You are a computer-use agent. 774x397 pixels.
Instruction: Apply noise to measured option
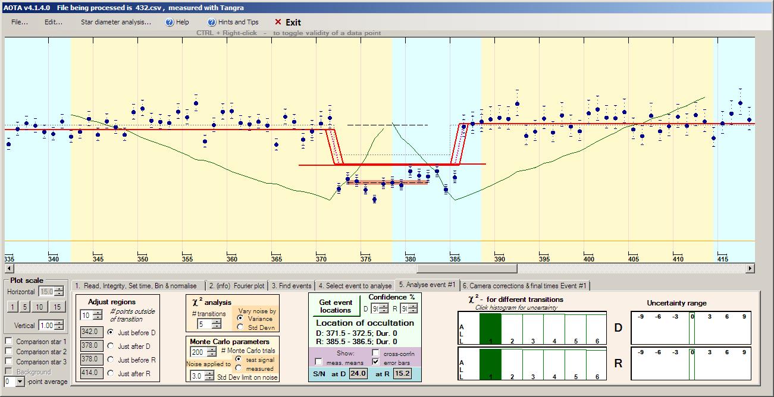click(x=240, y=368)
